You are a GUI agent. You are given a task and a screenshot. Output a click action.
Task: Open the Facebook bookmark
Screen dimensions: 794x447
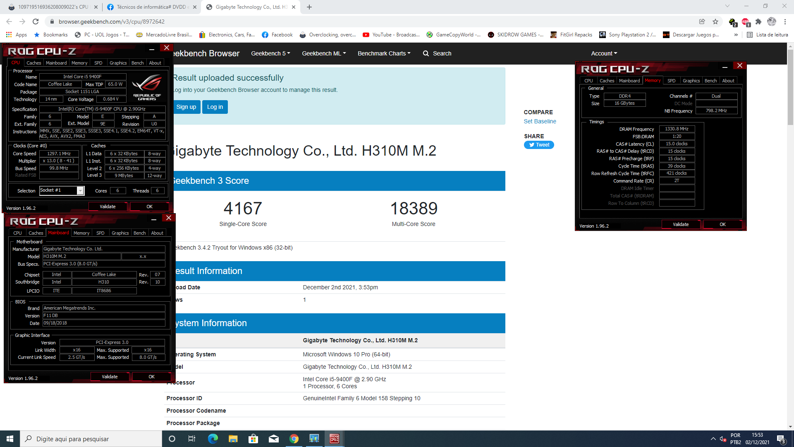tap(277, 35)
